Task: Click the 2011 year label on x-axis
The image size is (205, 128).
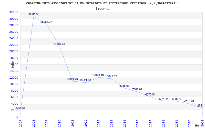Action: click(x=73, y=123)
